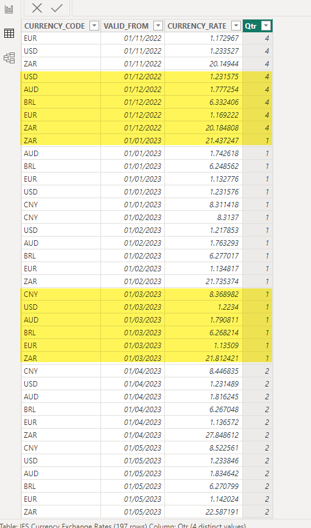Image resolution: width=311 pixels, height=528 pixels.
Task: Click rate value 1.132776
Action: [224, 179]
